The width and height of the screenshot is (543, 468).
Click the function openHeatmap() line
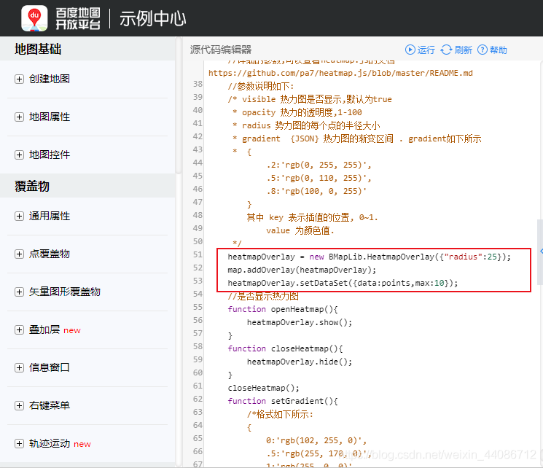pyautogui.click(x=283, y=309)
